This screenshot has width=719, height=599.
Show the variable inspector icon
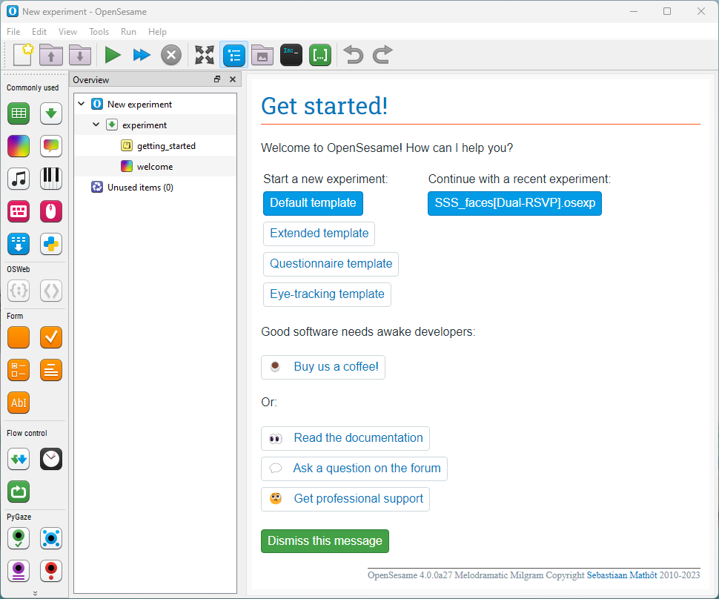pos(320,55)
